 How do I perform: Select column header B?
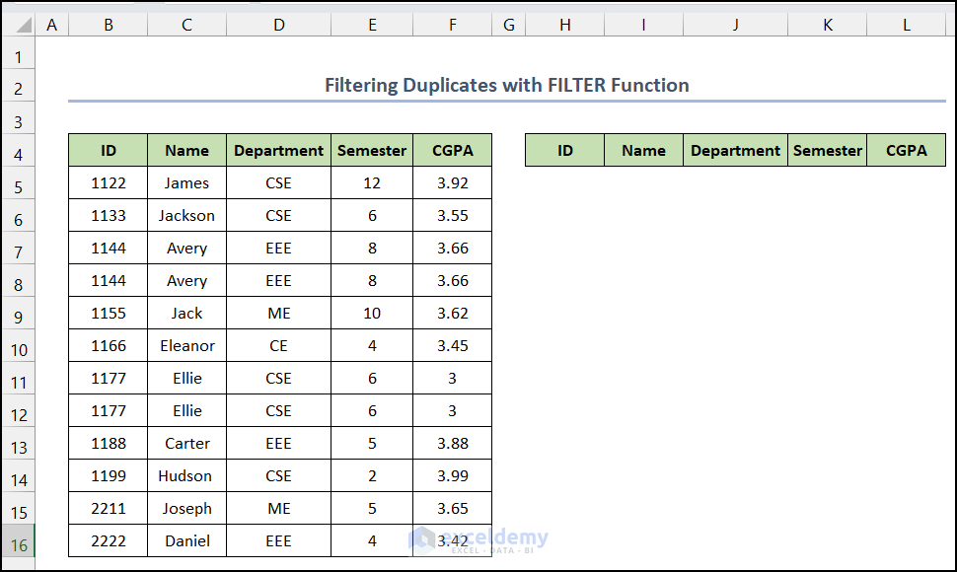point(108,24)
